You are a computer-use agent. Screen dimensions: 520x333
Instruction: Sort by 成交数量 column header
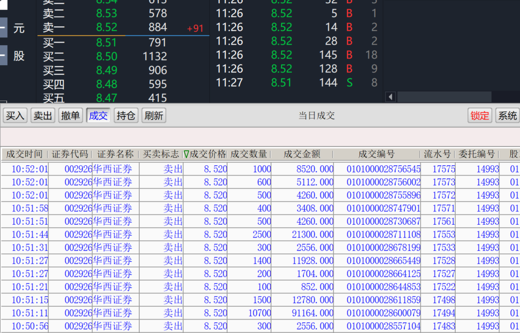(x=249, y=154)
